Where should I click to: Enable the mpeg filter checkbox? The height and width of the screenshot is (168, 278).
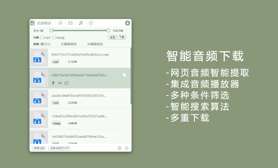coord(54,37)
